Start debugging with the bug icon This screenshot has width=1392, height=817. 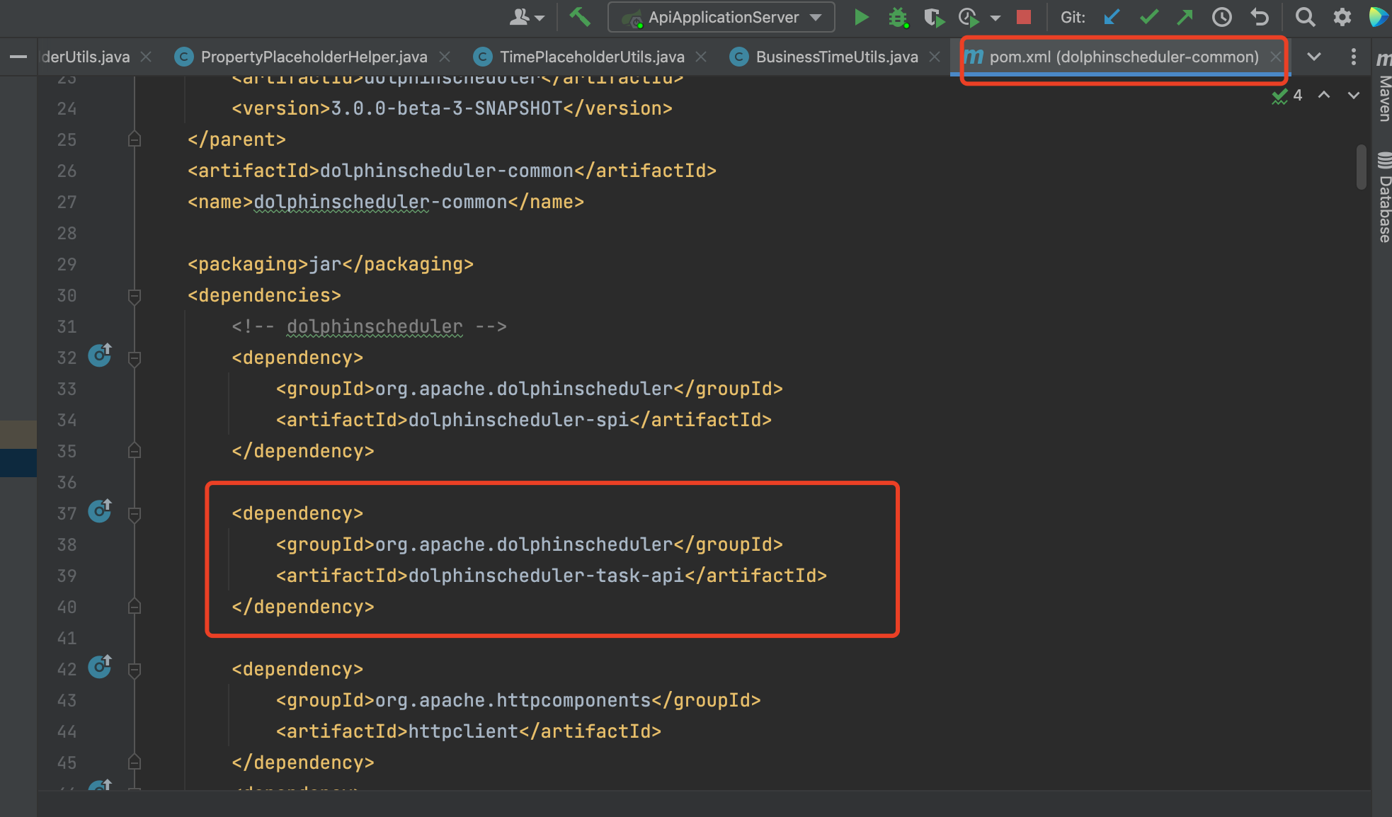[898, 17]
